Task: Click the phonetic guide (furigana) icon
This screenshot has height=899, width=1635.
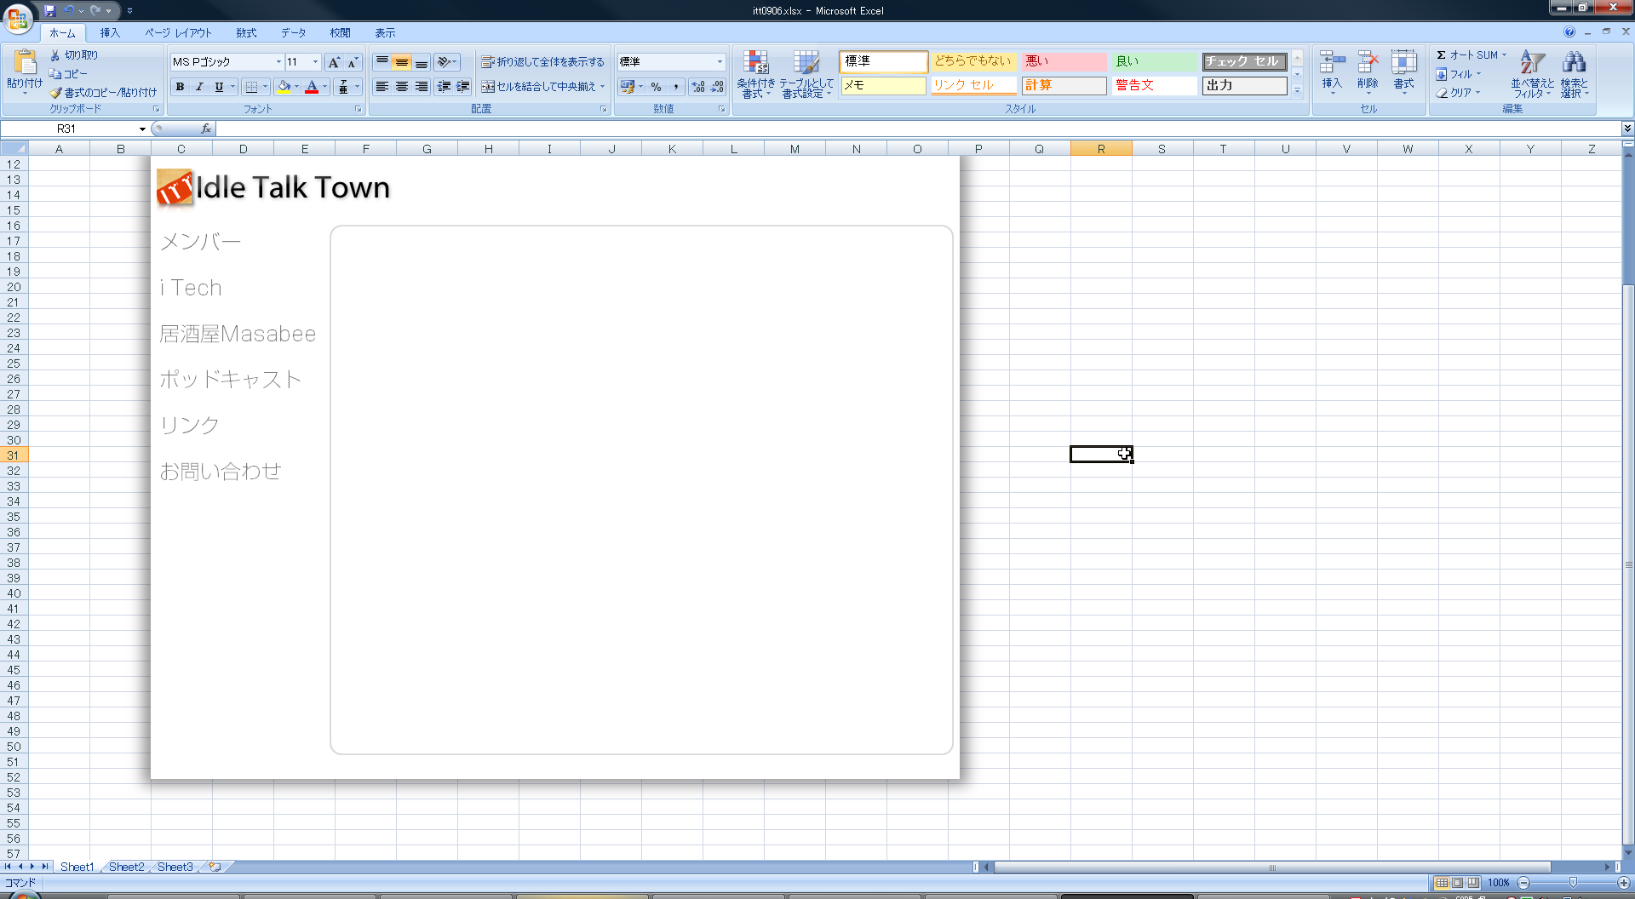Action: (x=343, y=87)
